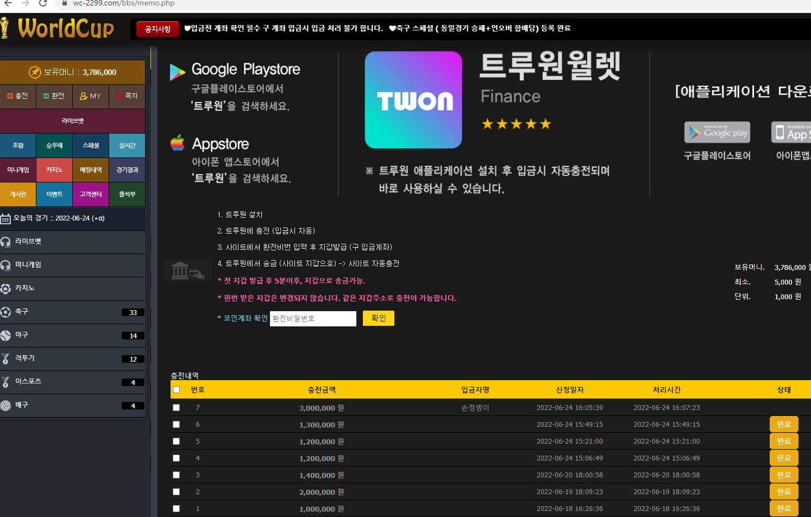The image size is (811, 517).
Task: Click the casino chip icon for 카지노
Action: tap(5, 288)
